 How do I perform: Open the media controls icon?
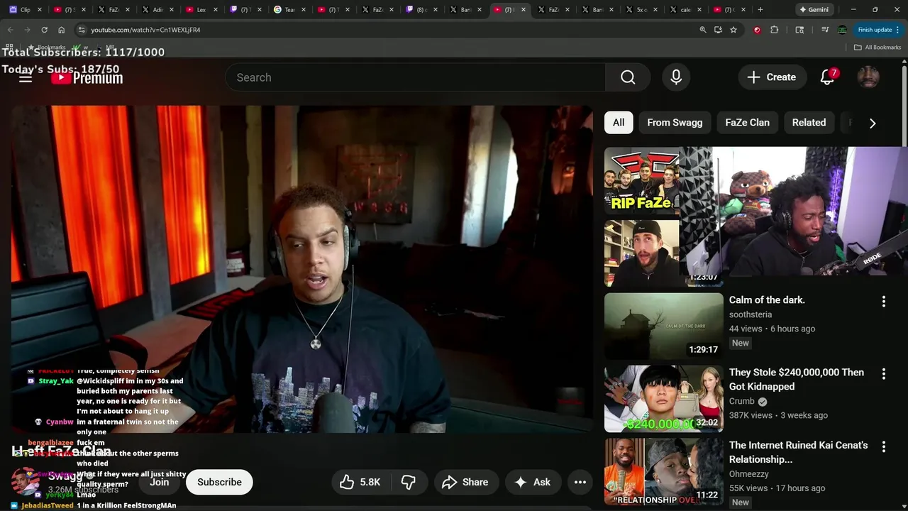click(x=825, y=30)
